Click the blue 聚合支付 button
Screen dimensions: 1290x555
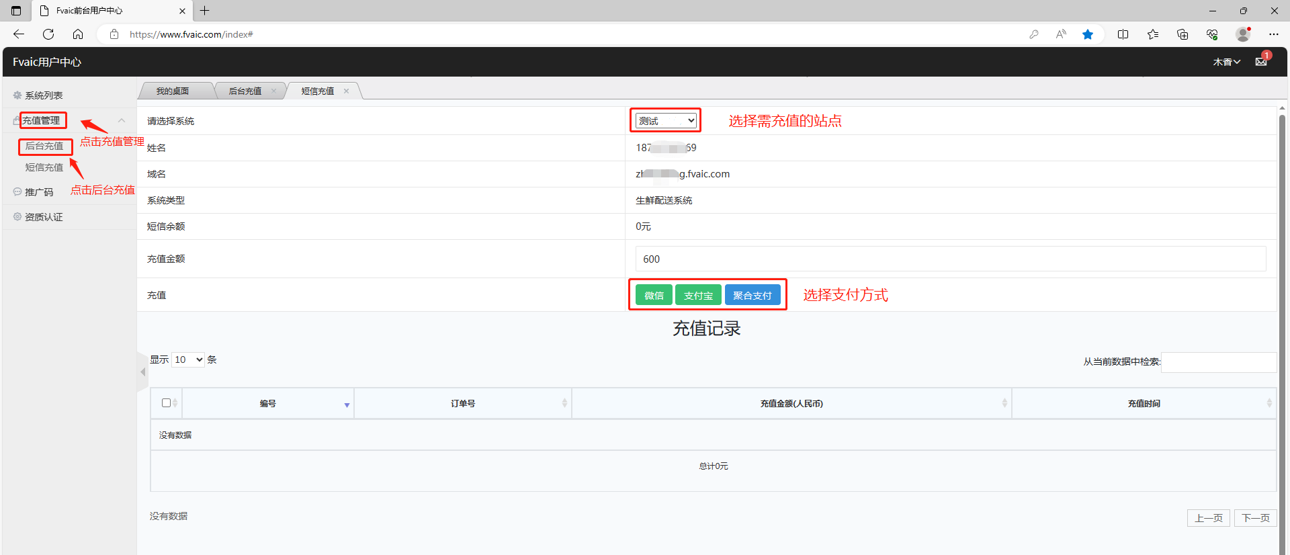pyautogui.click(x=752, y=295)
